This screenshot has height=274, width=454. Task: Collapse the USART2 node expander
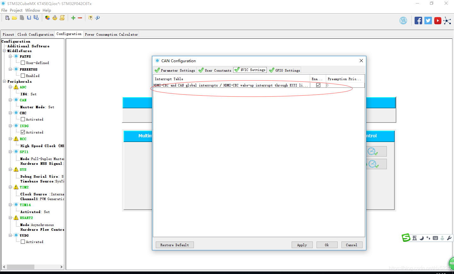point(10,218)
